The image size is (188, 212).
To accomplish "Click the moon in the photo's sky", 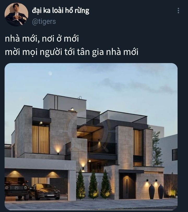I will click(50, 74).
